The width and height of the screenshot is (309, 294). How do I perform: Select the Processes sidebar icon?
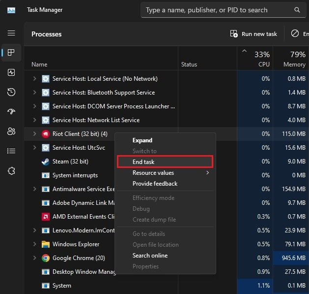11,53
